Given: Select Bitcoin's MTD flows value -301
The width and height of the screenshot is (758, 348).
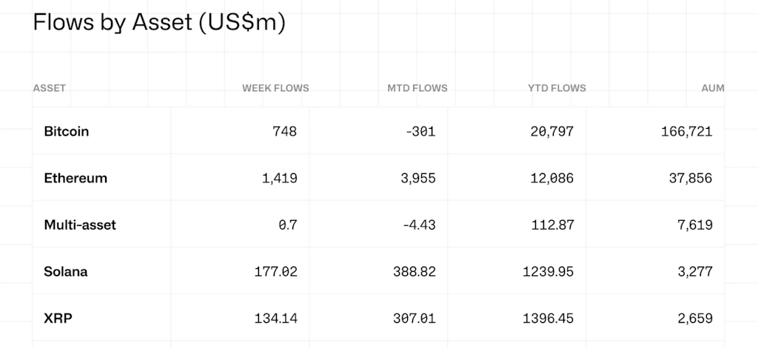Looking at the screenshot, I should point(421,132).
